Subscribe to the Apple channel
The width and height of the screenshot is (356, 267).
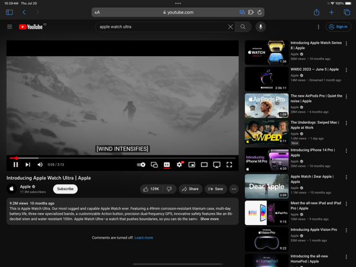click(65, 189)
